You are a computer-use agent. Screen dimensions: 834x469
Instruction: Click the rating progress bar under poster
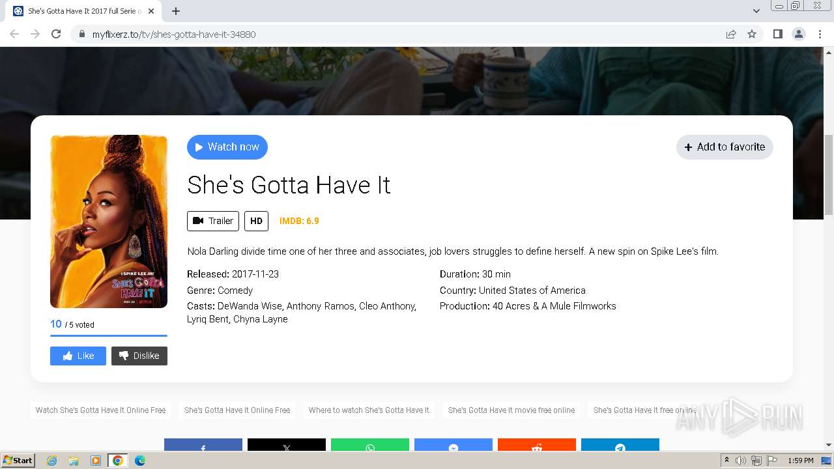109,335
